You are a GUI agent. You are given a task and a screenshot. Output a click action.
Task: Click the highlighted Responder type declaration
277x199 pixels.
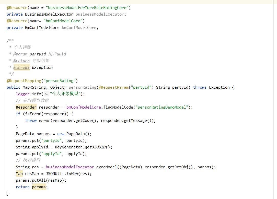click(26, 107)
